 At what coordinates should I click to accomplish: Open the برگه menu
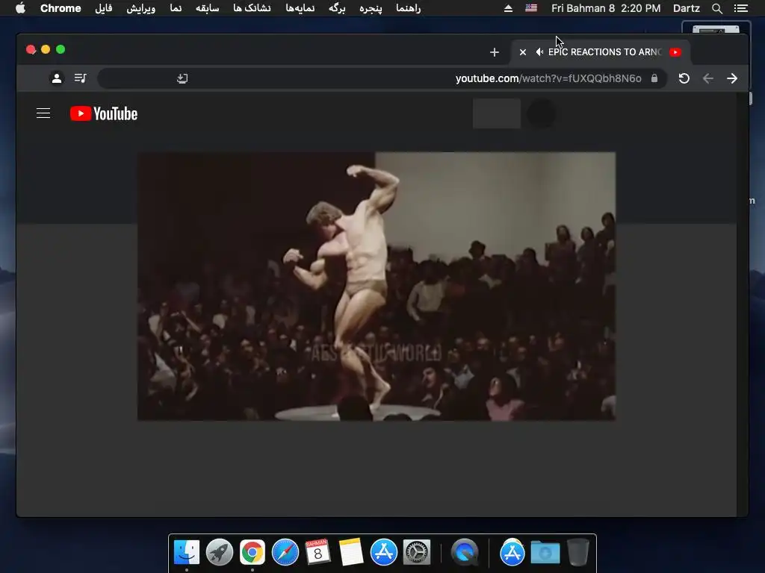tap(337, 8)
